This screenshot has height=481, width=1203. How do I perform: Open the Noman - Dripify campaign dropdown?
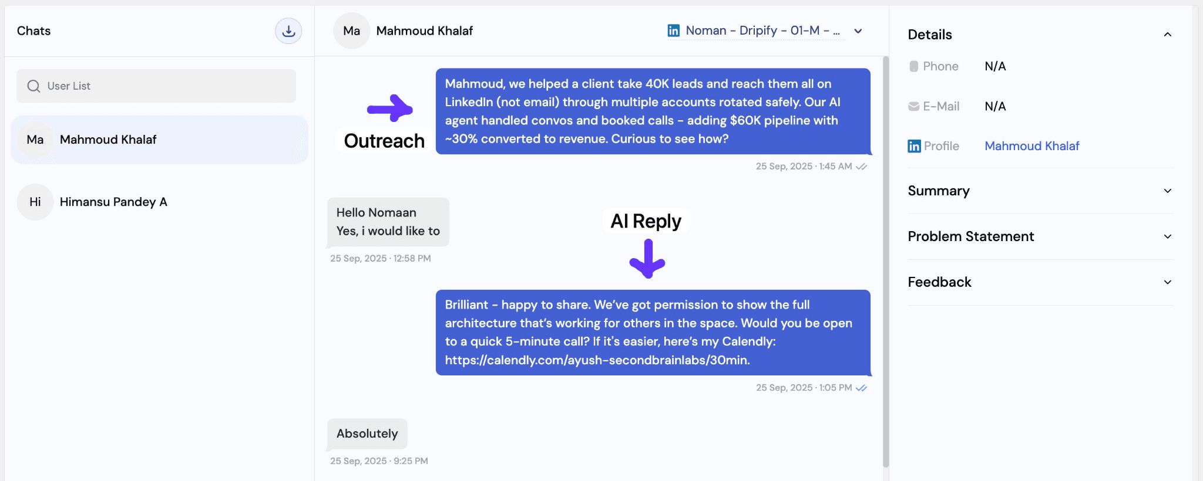click(x=858, y=31)
